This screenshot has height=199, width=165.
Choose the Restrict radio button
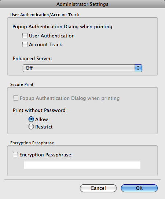31,127
